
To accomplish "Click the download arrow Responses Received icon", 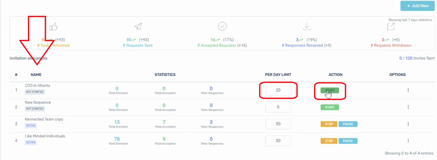I will pyautogui.click(x=307, y=26).
